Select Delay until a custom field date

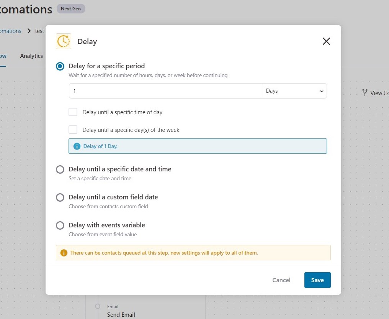(x=60, y=197)
